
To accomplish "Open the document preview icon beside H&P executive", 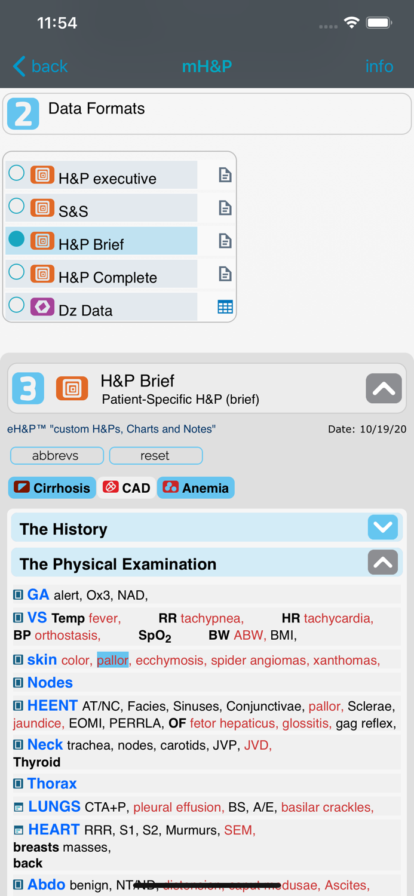I will (225, 175).
